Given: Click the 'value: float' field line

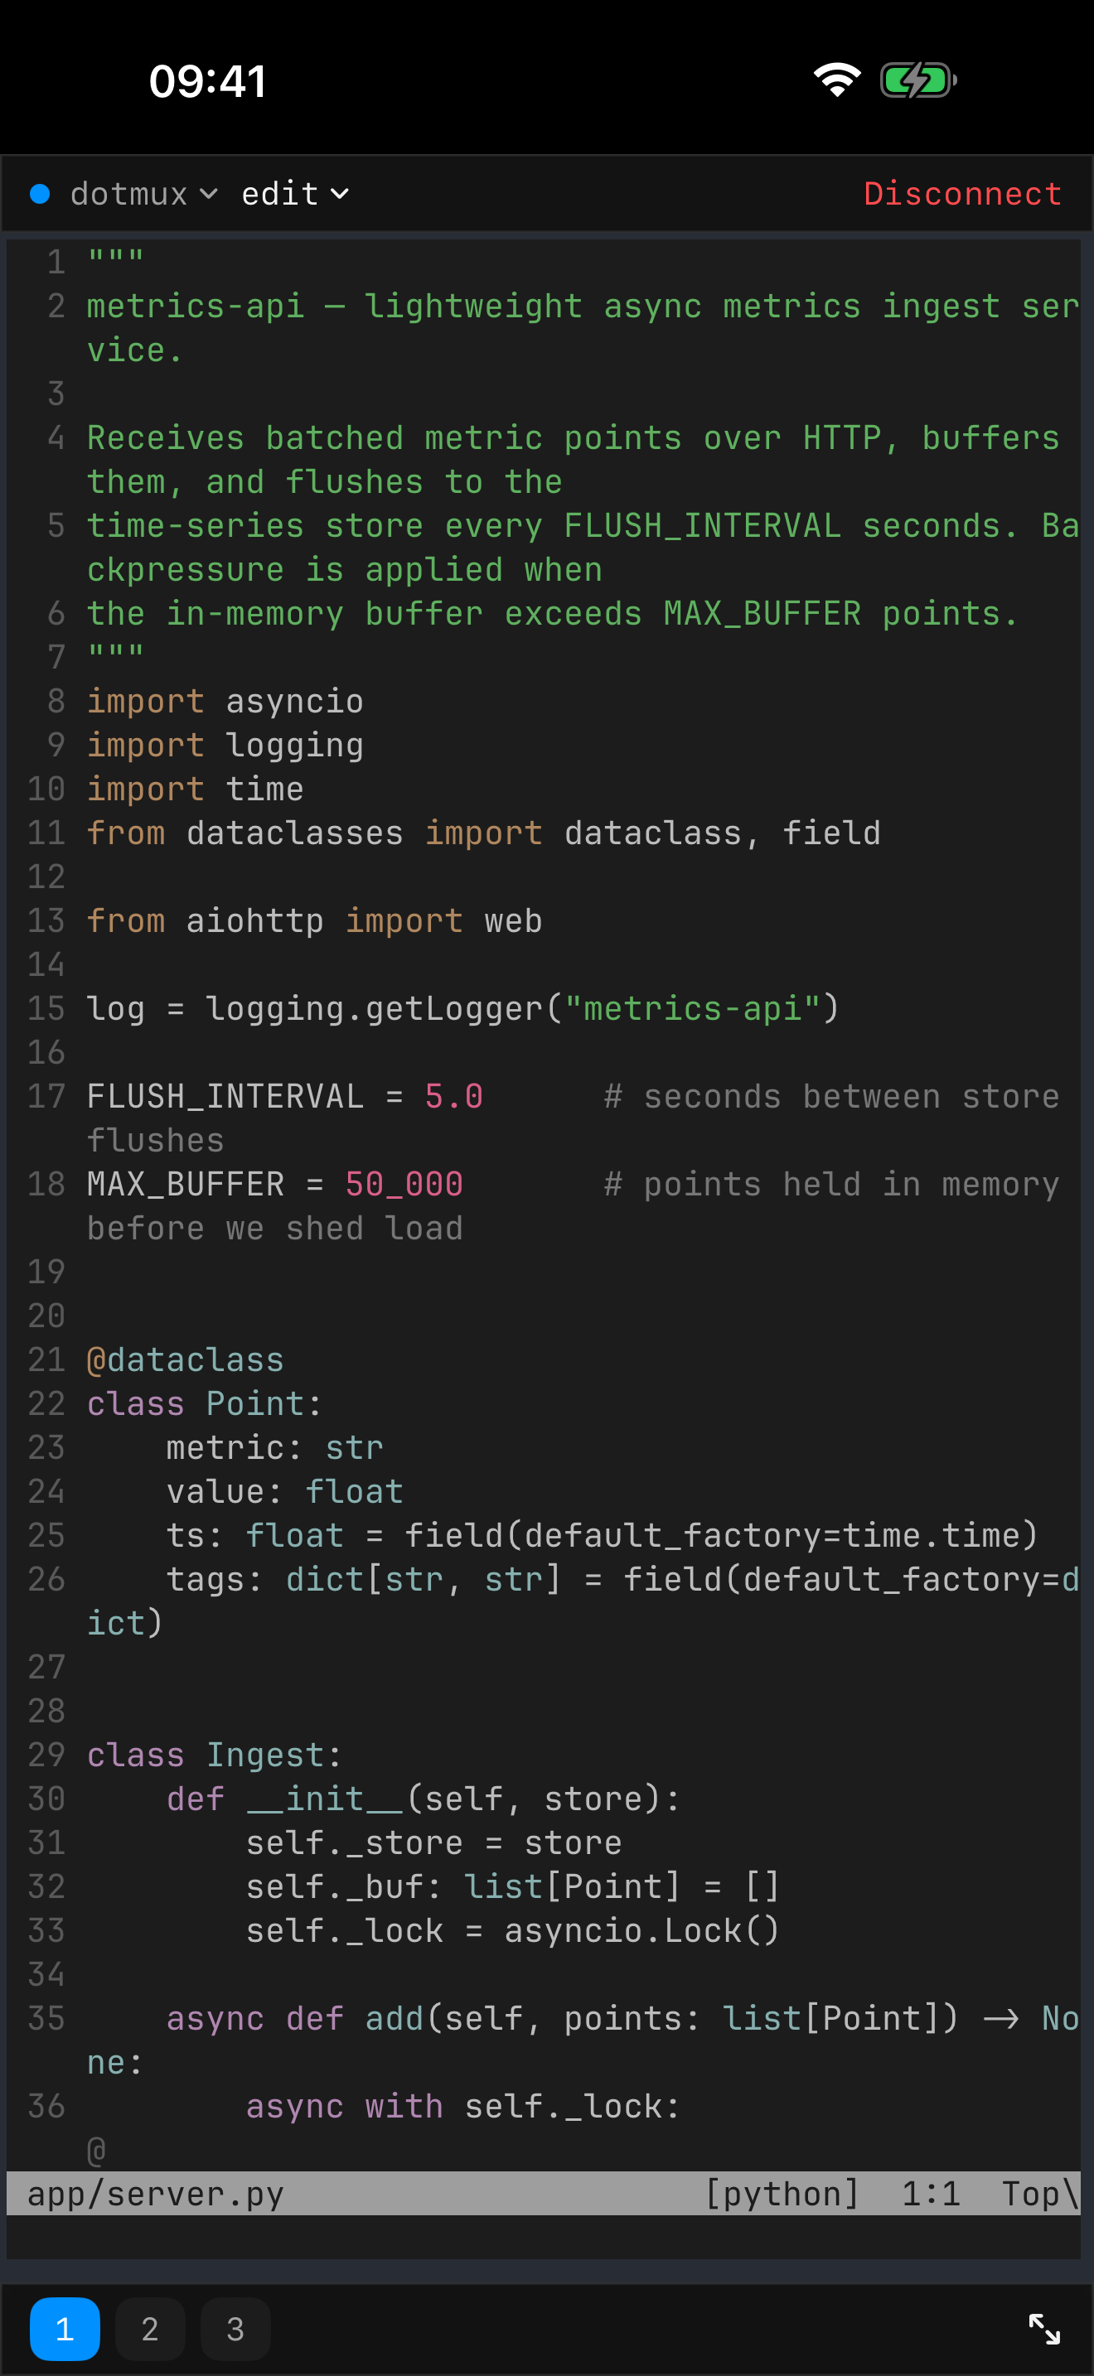Looking at the screenshot, I should click(x=285, y=1491).
